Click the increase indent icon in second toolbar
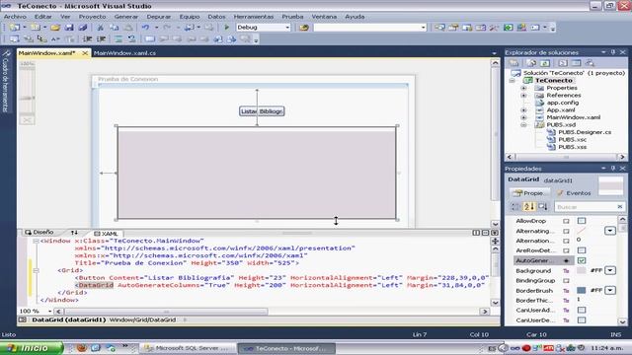The height and width of the screenshot is (355, 632). 101,39
